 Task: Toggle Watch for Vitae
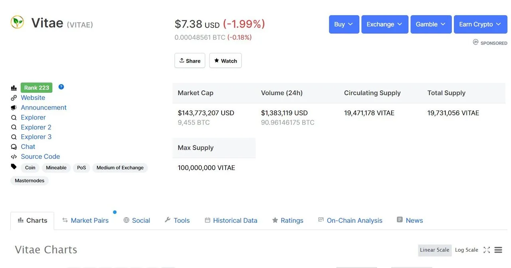click(226, 61)
